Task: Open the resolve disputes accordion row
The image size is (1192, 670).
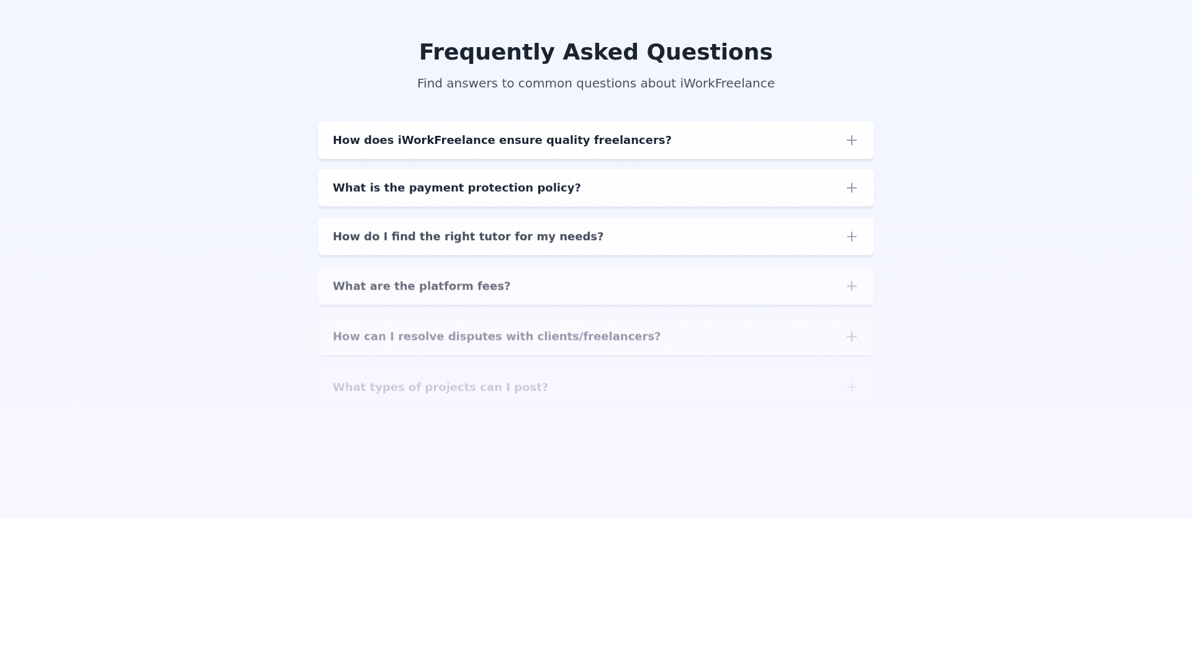Action: [745, 337]
